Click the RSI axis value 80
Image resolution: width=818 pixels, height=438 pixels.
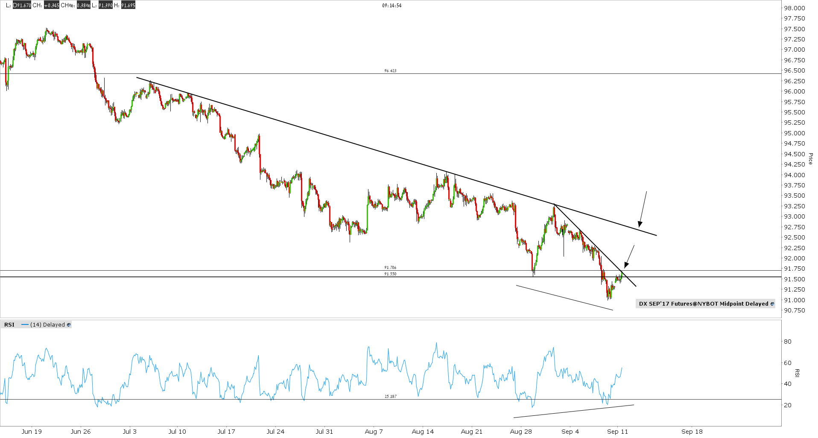click(x=788, y=342)
